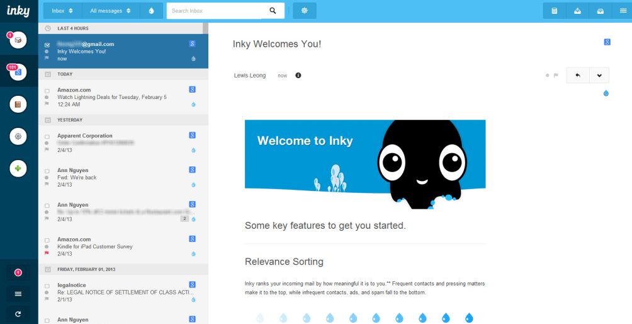Tick the checkbox for Watch Lightning Deals email

click(x=47, y=91)
